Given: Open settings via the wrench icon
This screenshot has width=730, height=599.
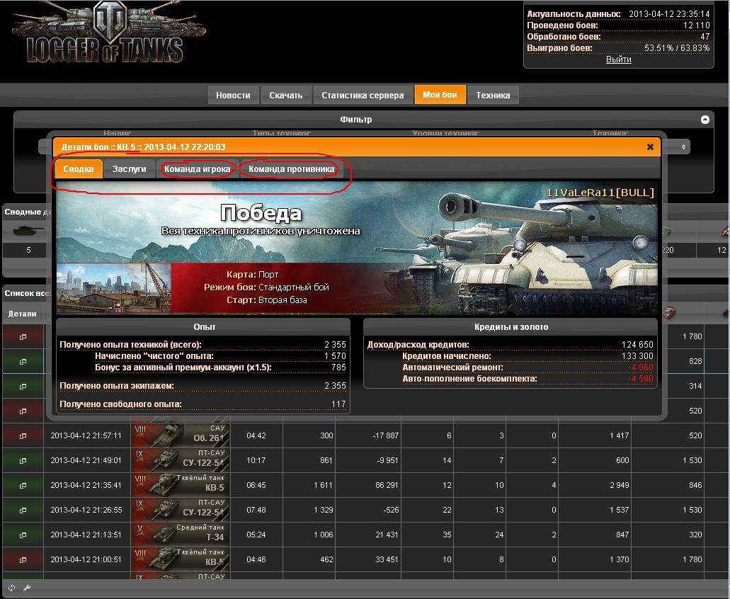Looking at the screenshot, I should pyautogui.click(x=27, y=588).
